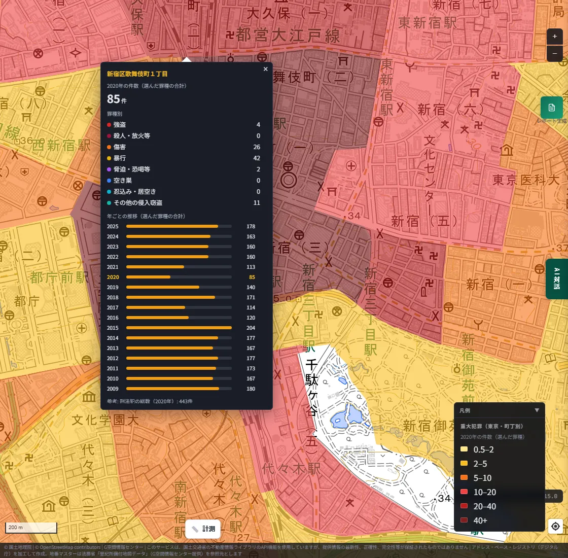Click the 都庁前駅 station label on map
This screenshot has height=558, width=568.
coord(59,277)
